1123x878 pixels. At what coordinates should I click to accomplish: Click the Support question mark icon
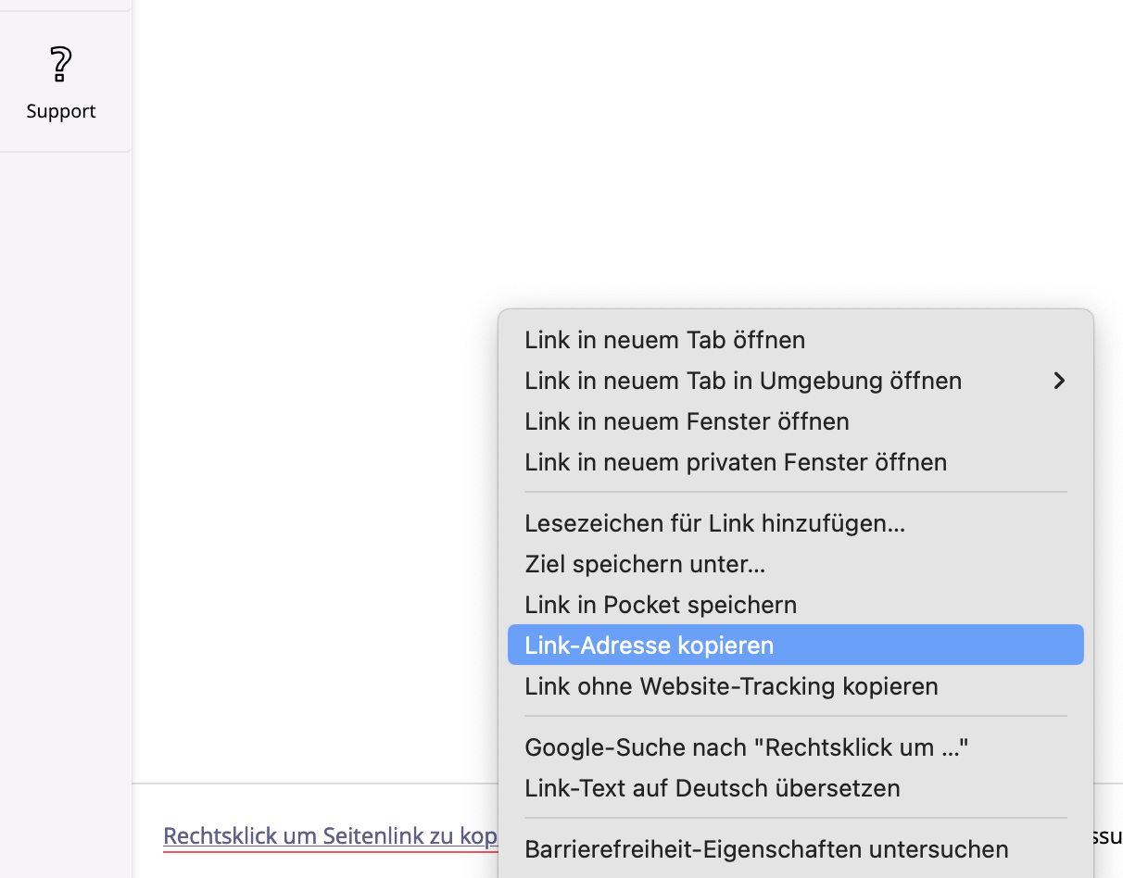point(61,64)
